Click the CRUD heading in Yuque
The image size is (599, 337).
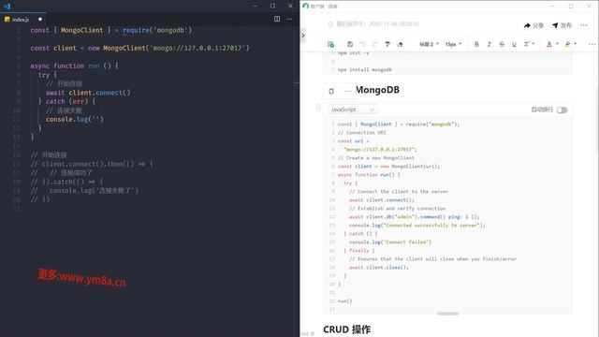click(346, 330)
